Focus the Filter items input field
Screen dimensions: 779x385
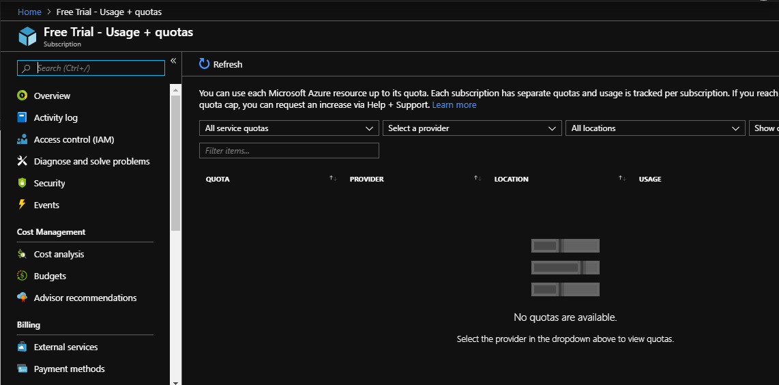click(x=289, y=151)
